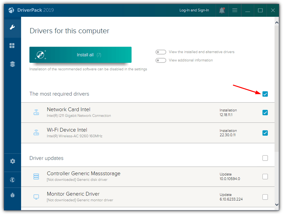Click the globe icon in sidebar
The image size is (283, 214).
point(12,180)
